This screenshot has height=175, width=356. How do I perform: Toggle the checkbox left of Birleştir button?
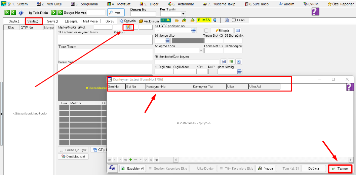206,30
